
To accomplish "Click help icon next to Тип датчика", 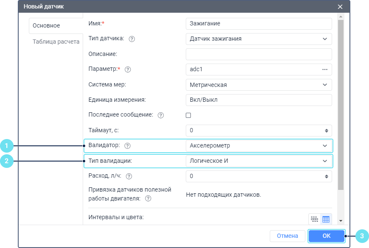I will click(x=132, y=39).
